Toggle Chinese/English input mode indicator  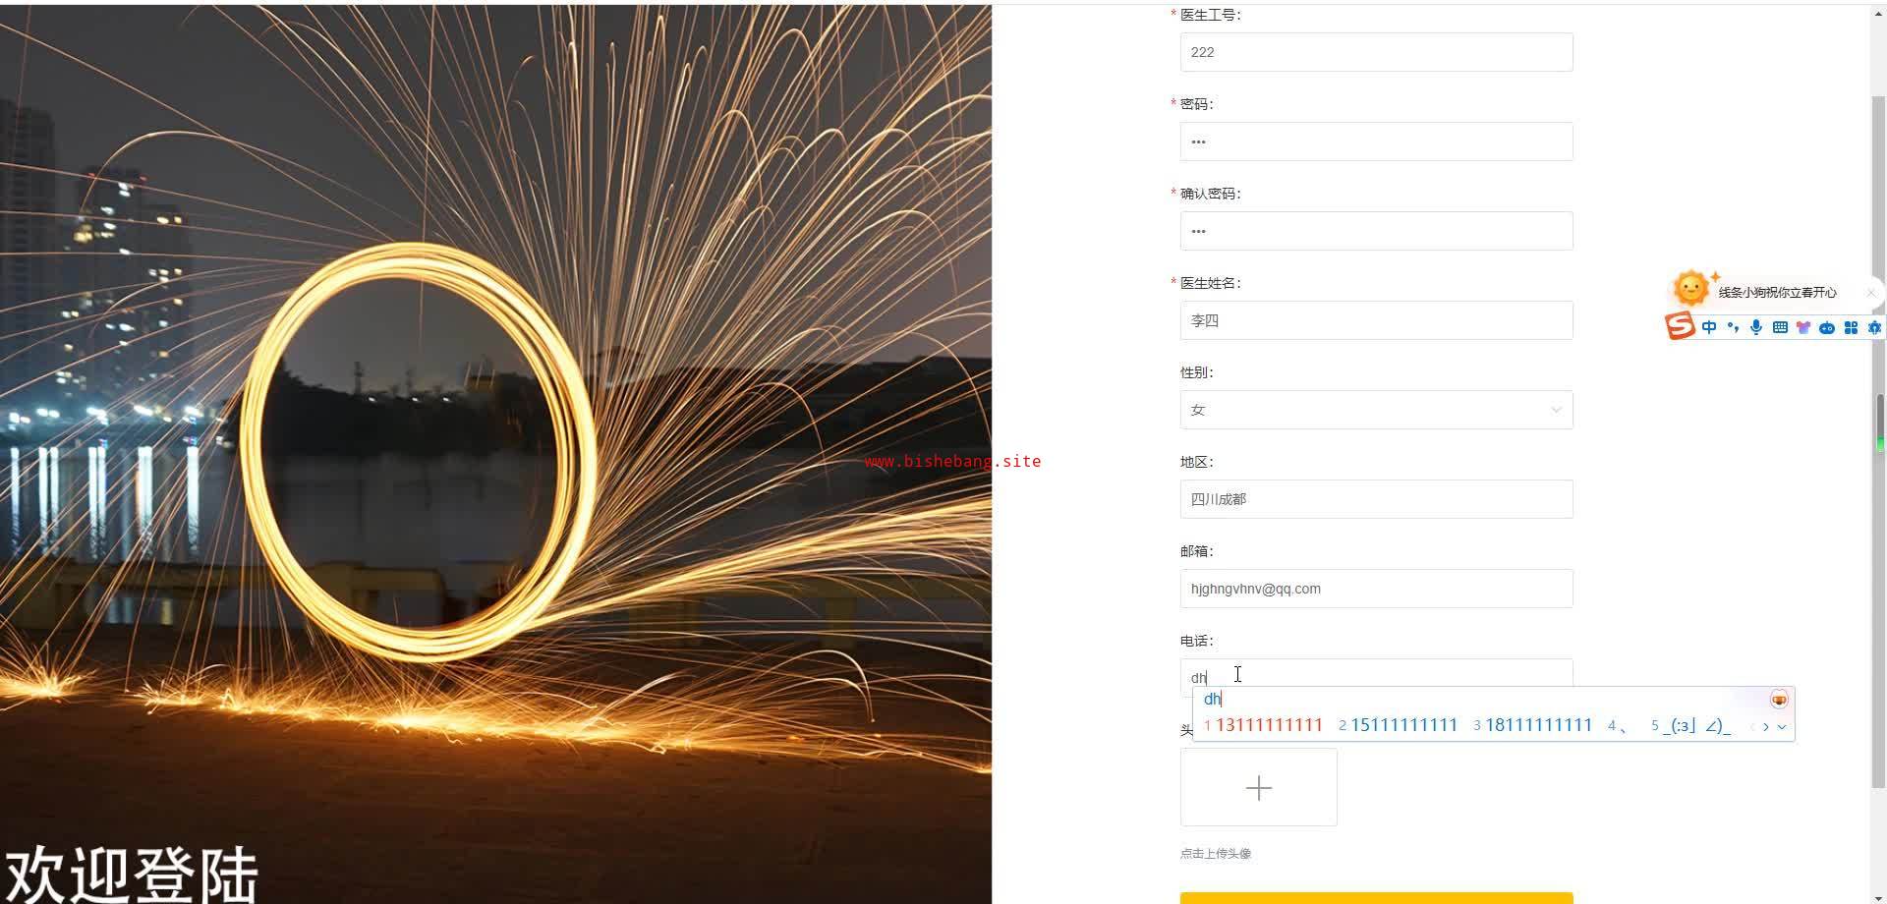click(x=1709, y=328)
